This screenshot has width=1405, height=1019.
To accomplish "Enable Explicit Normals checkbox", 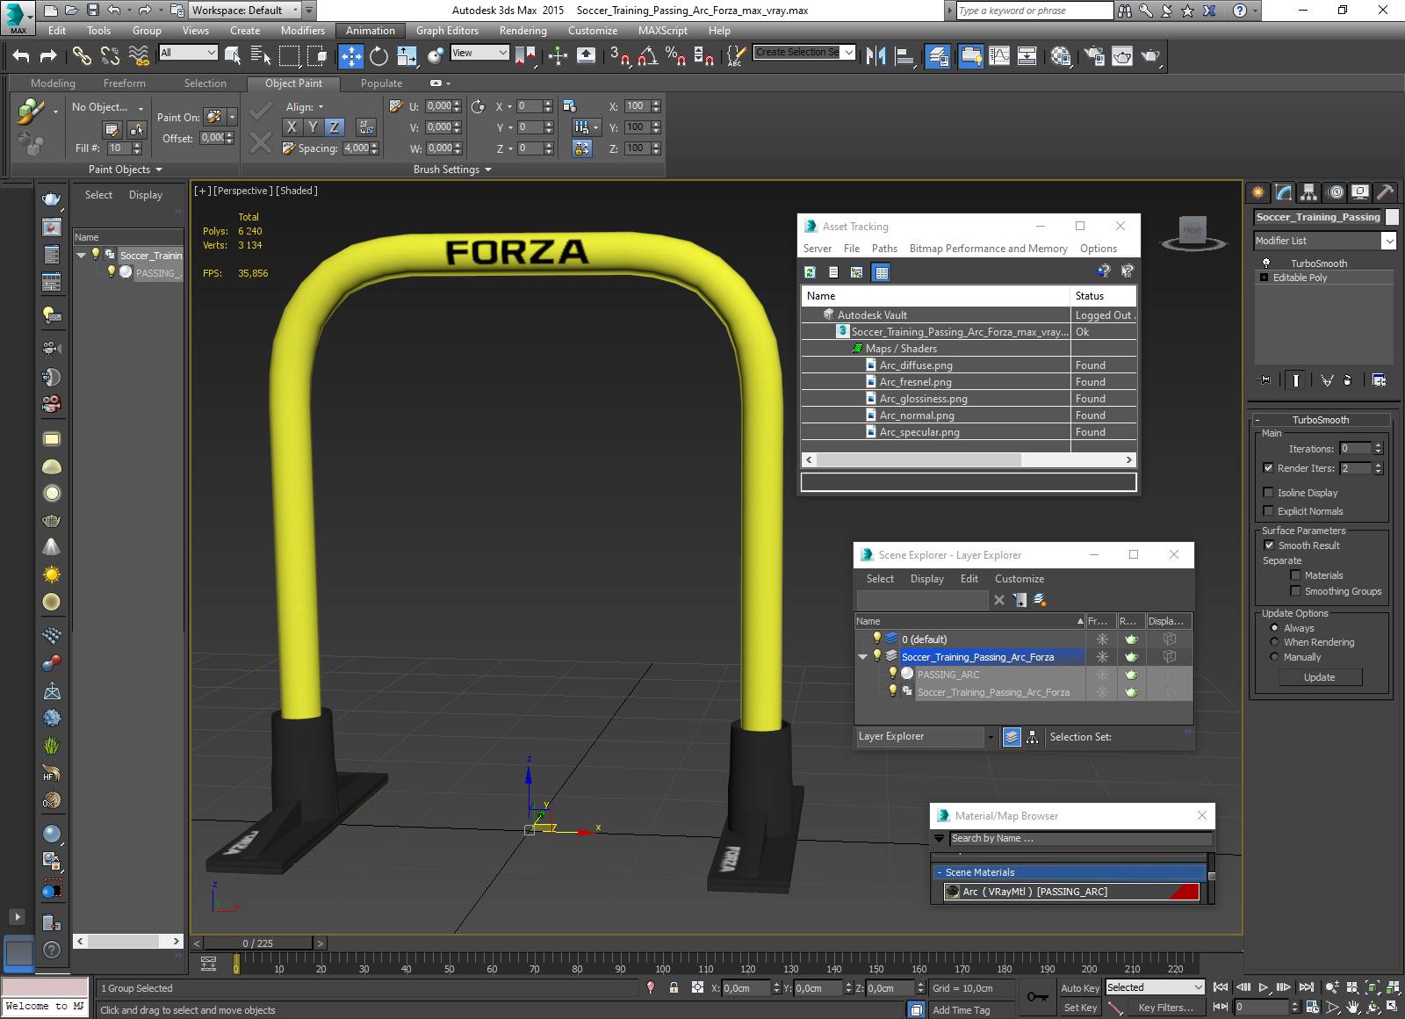I will [x=1268, y=511].
